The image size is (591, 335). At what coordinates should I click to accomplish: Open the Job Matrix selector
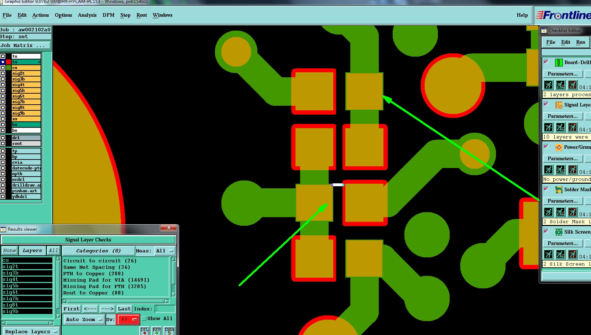[26, 46]
